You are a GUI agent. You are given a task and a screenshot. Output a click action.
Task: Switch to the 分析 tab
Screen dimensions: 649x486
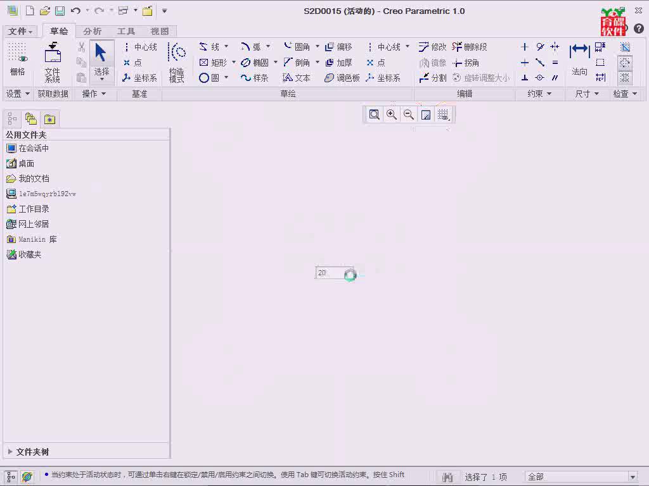pos(92,31)
